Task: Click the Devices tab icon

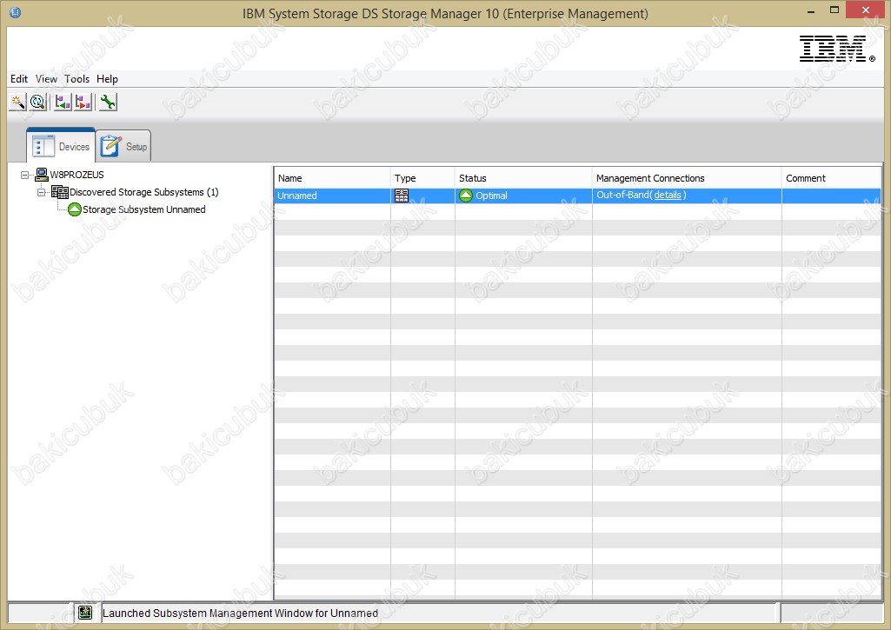Action: point(43,146)
